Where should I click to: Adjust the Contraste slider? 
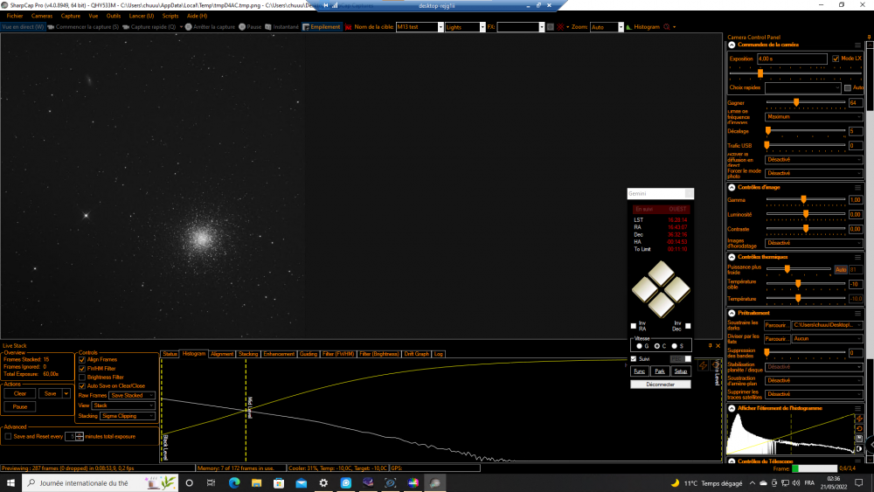[x=806, y=228]
